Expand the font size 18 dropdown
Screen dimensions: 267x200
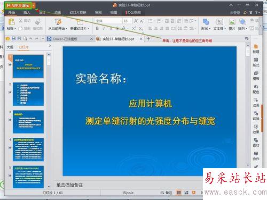(x=131, y=21)
